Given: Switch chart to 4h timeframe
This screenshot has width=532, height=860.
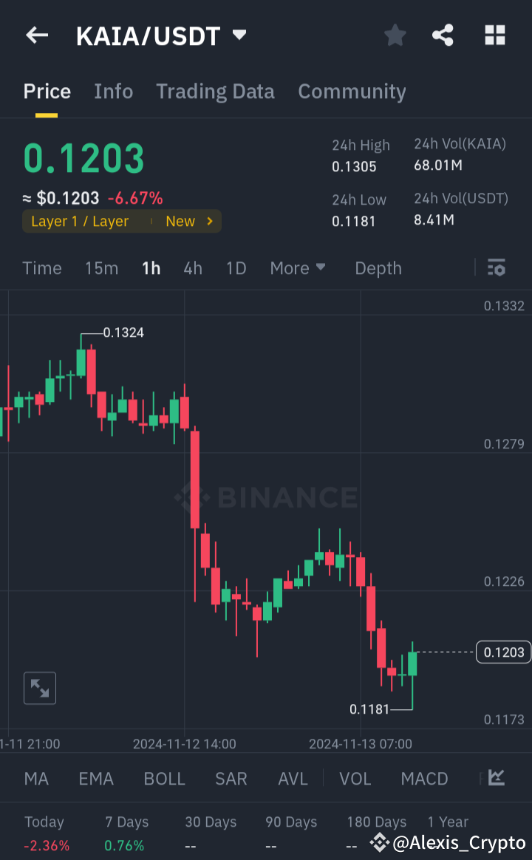Looking at the screenshot, I should pos(193,268).
